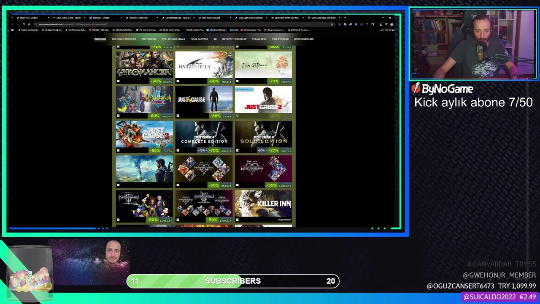Close the Epic Games tab
The image size is (540, 304).
click(340, 18)
